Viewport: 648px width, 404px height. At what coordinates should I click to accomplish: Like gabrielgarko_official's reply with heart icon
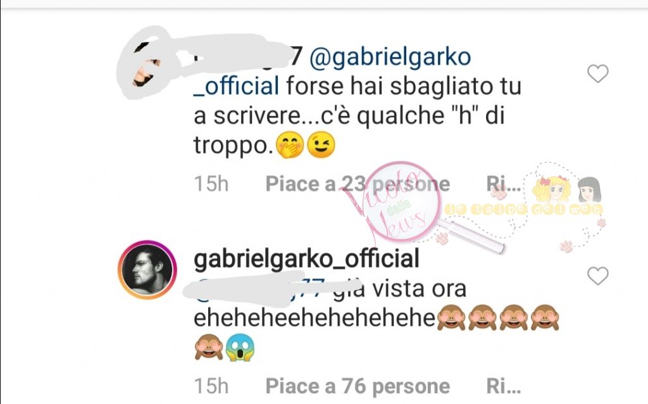pos(597,276)
